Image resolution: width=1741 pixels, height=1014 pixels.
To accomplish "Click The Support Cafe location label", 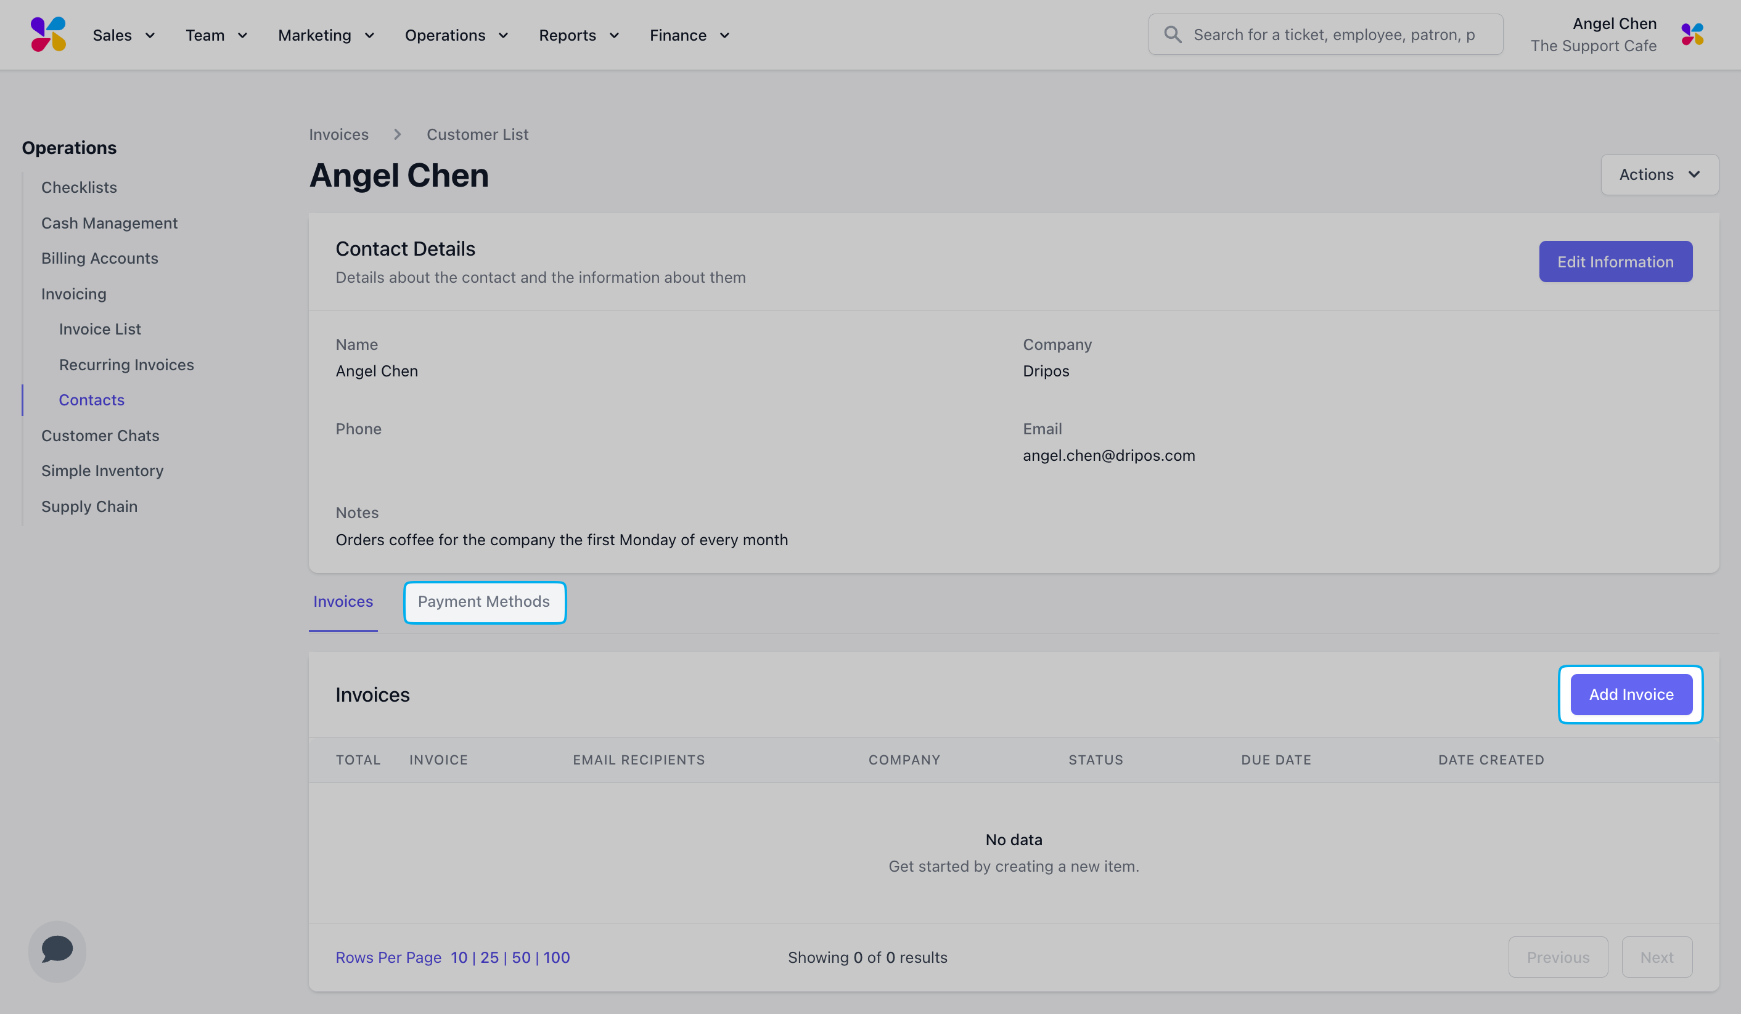I will click(x=1593, y=46).
